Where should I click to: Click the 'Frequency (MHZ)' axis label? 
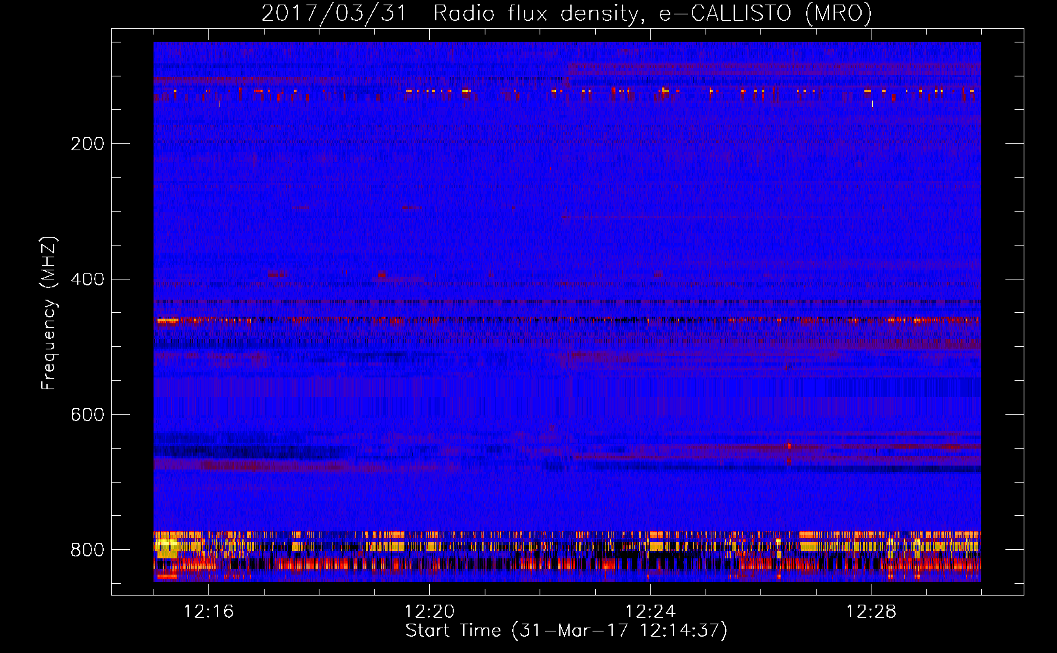click(x=48, y=313)
